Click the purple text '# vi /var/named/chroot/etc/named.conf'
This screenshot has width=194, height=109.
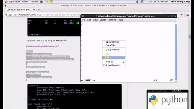pyautogui.click(x=42, y=46)
